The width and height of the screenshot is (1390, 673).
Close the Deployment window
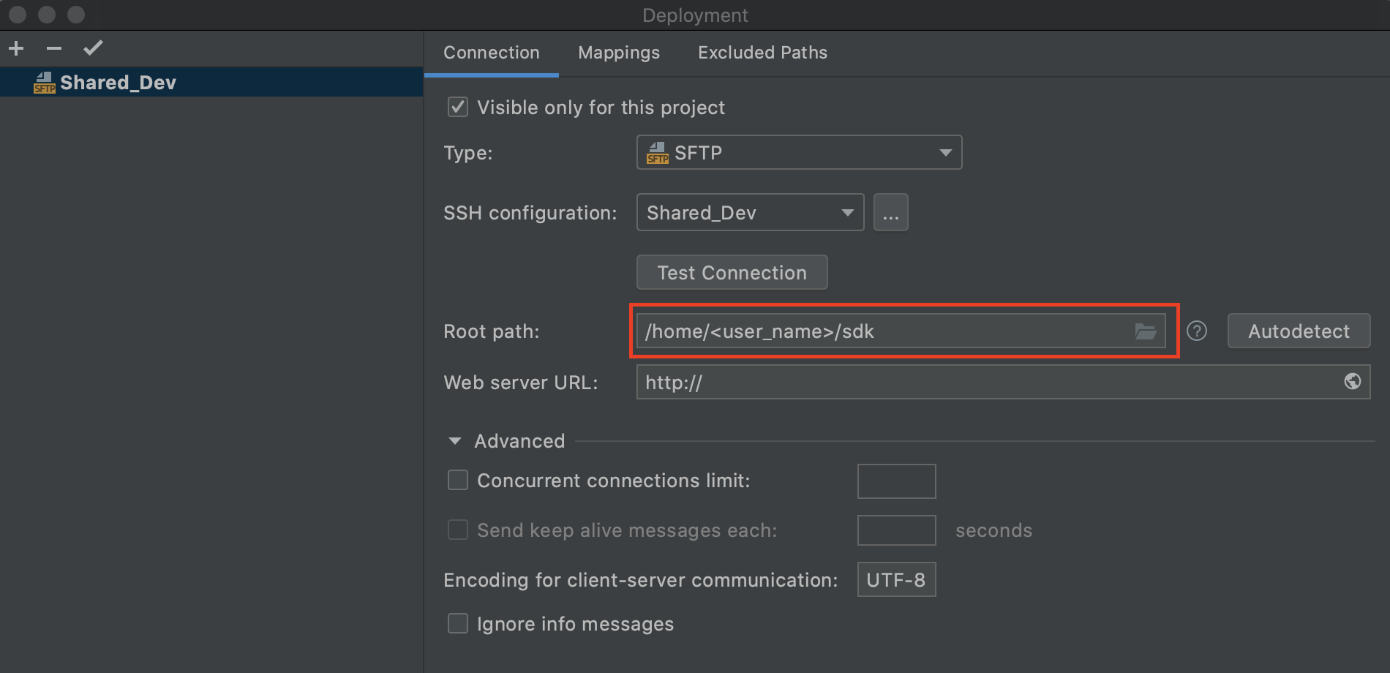pyautogui.click(x=18, y=15)
